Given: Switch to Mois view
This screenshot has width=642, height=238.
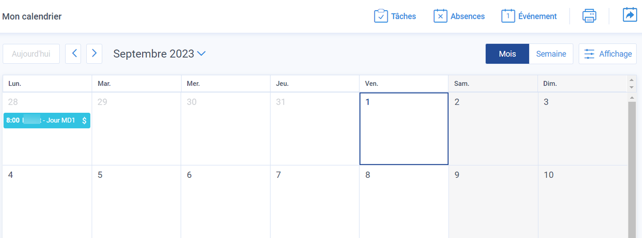Looking at the screenshot, I should 507,54.
